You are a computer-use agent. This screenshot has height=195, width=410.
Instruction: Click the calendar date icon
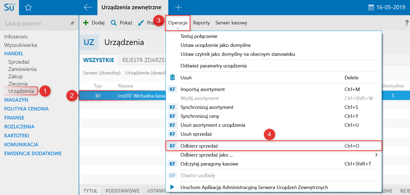(371, 8)
